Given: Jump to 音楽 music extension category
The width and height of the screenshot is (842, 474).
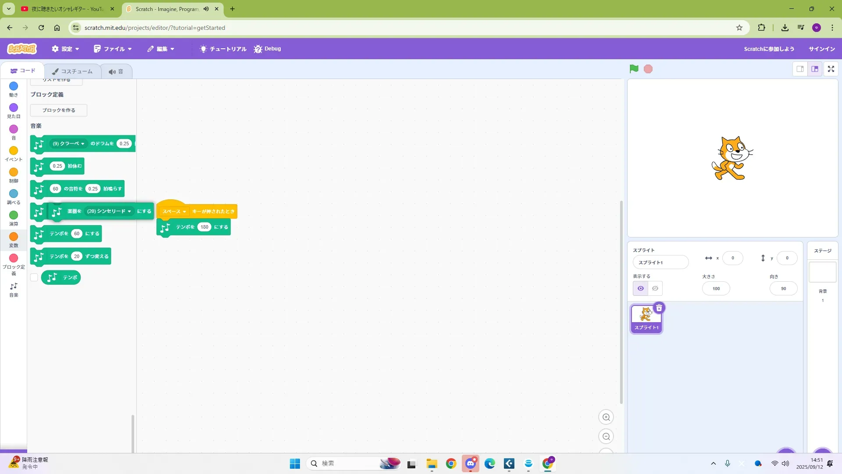Looking at the screenshot, I should coord(14,289).
